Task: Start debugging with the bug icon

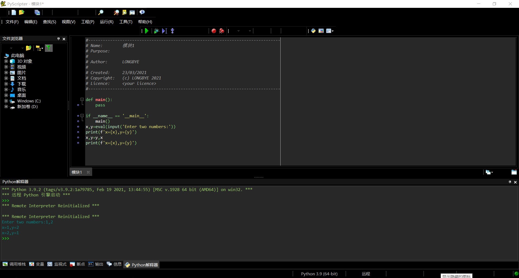Action: (x=156, y=31)
